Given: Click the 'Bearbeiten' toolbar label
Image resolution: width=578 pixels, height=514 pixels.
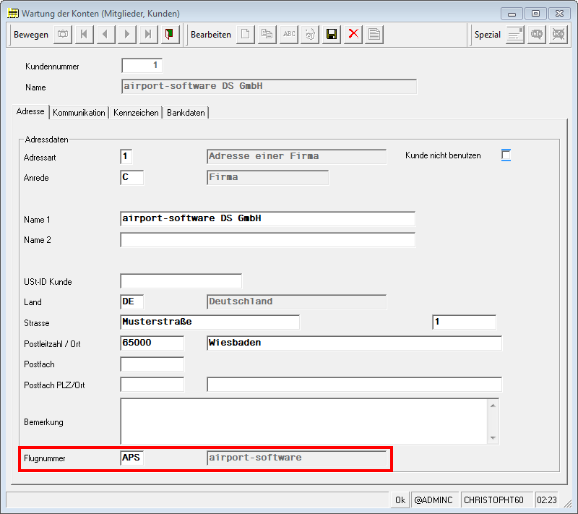Looking at the screenshot, I should (x=211, y=35).
